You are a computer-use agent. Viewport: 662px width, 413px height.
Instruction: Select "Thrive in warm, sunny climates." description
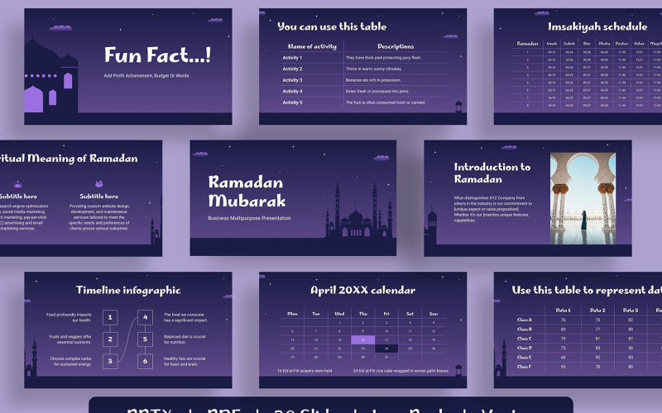click(374, 69)
